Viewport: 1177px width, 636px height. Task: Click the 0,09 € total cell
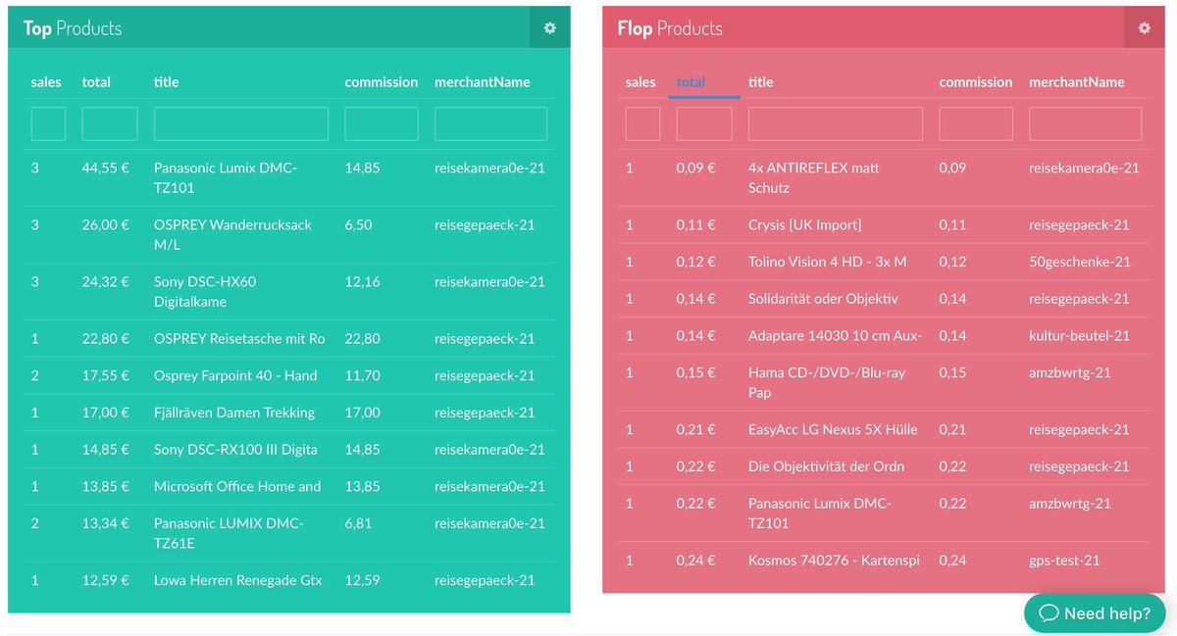click(695, 168)
